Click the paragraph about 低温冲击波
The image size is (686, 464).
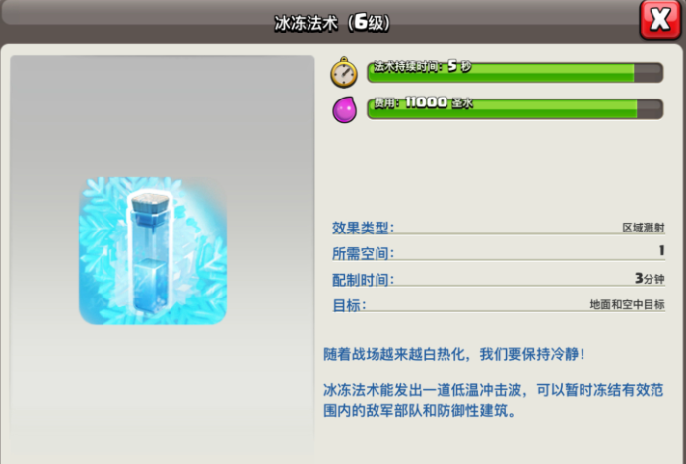coord(494,400)
